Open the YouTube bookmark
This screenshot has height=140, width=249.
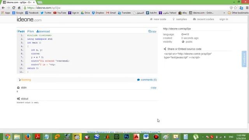[x=60, y=13]
